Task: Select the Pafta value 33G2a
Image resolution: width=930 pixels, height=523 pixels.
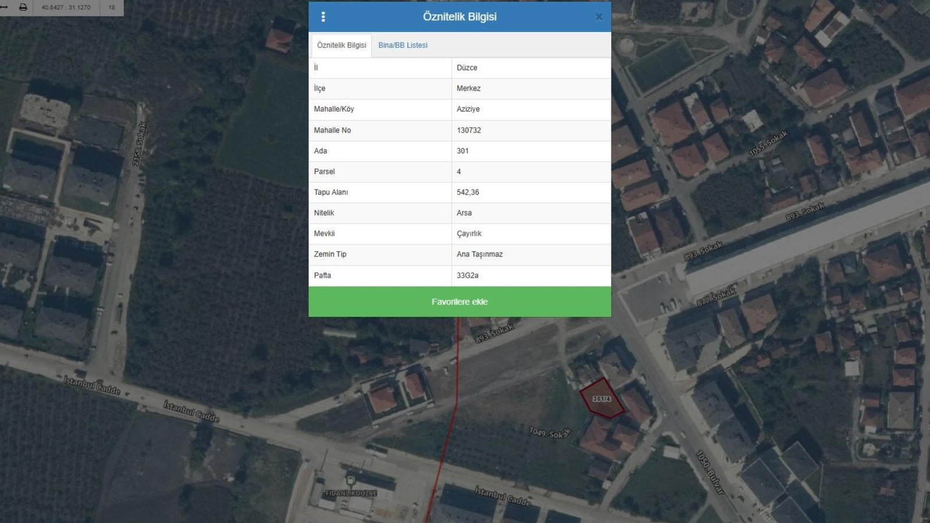Action: click(467, 275)
